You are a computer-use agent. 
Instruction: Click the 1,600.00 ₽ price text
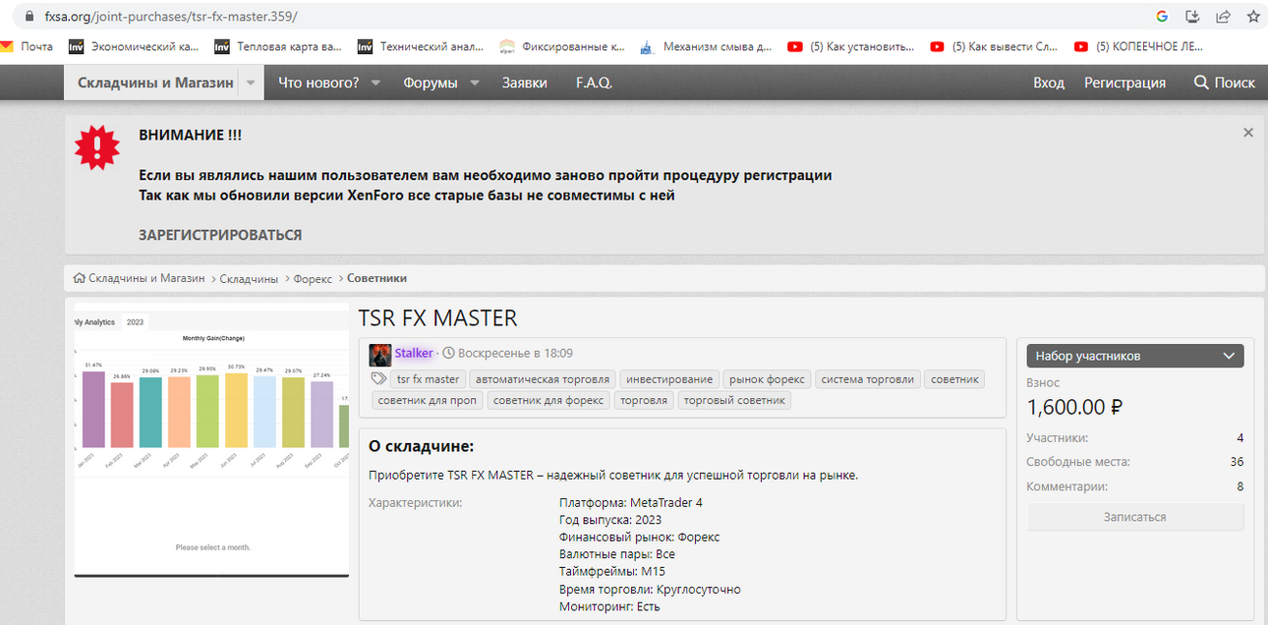click(1075, 406)
